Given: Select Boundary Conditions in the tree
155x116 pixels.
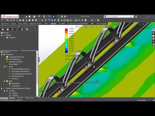Looking at the screenshot, I should tap(16, 62).
